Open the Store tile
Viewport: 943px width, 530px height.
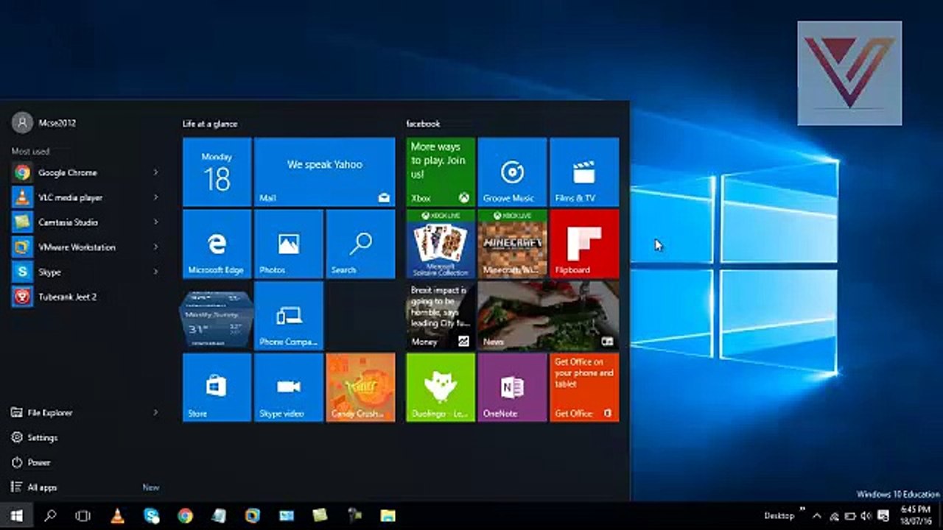(x=217, y=387)
